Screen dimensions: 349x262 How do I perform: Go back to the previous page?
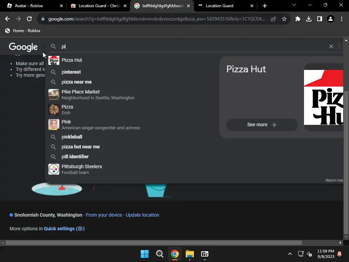[x=7, y=19]
